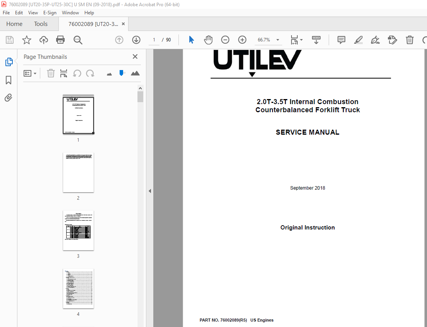Click the September 2018 date text
This screenshot has width=427, height=327.
click(x=307, y=188)
